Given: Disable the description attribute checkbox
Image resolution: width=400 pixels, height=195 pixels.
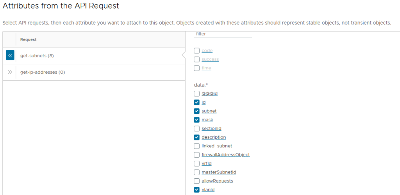Looking at the screenshot, I should [196, 137].
